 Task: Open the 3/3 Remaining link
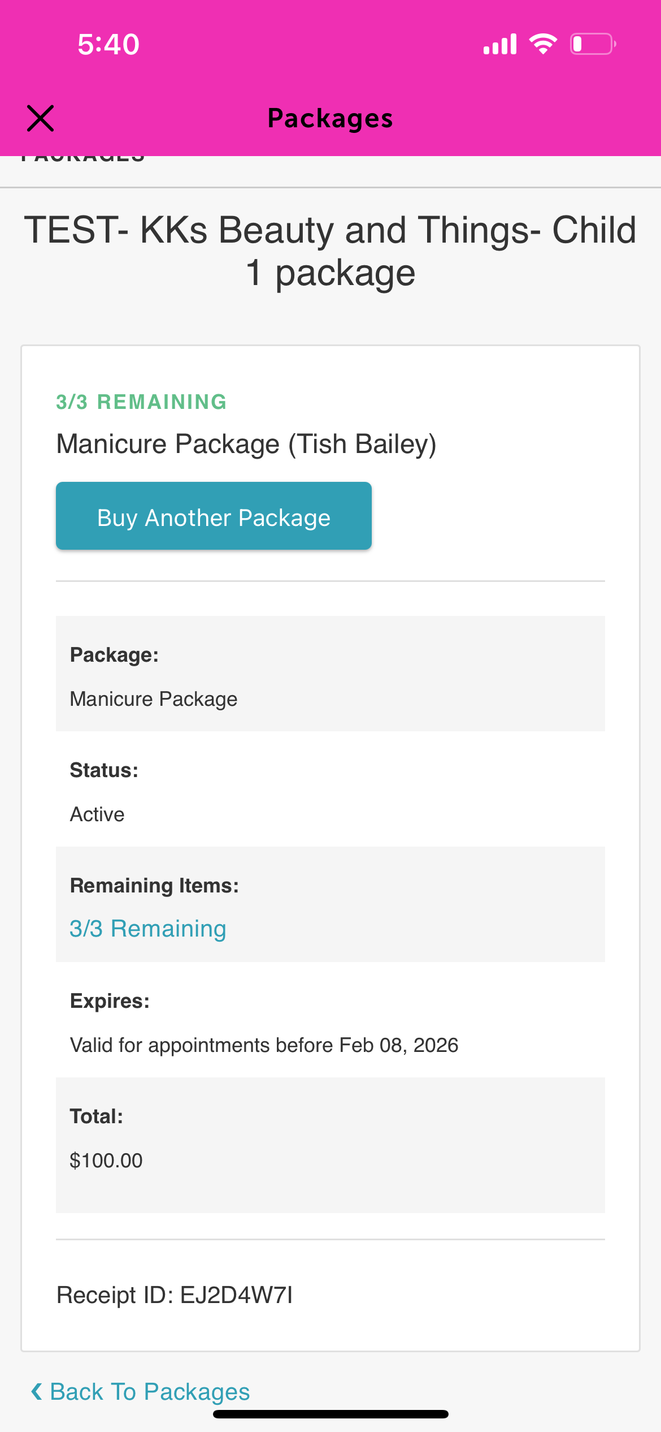pos(147,929)
